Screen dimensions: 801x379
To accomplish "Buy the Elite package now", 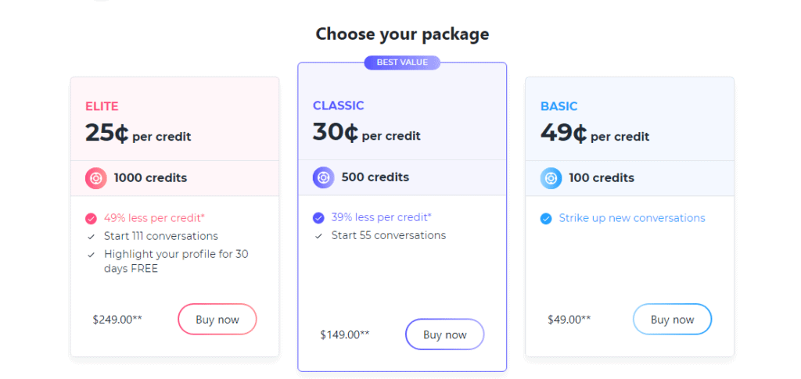I will pos(217,320).
